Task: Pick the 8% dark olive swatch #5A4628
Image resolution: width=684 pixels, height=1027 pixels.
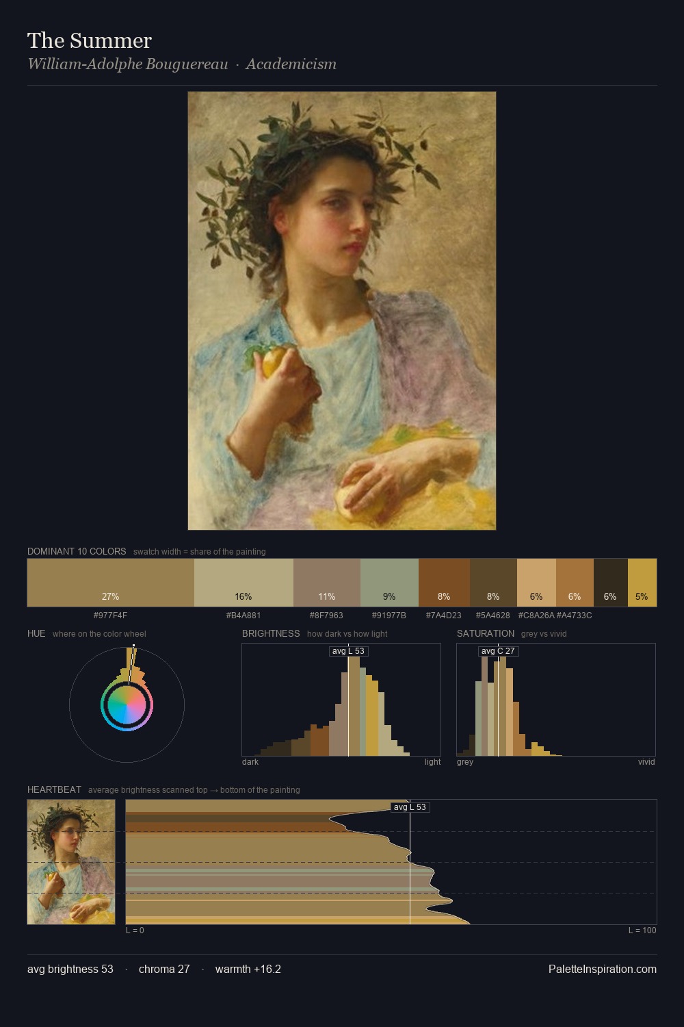Action: click(493, 583)
